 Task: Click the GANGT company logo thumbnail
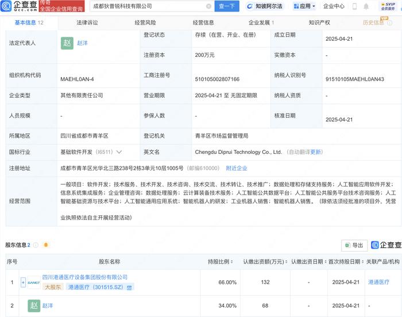point(34,283)
